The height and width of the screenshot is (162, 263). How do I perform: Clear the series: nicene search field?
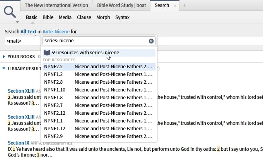pos(151,41)
